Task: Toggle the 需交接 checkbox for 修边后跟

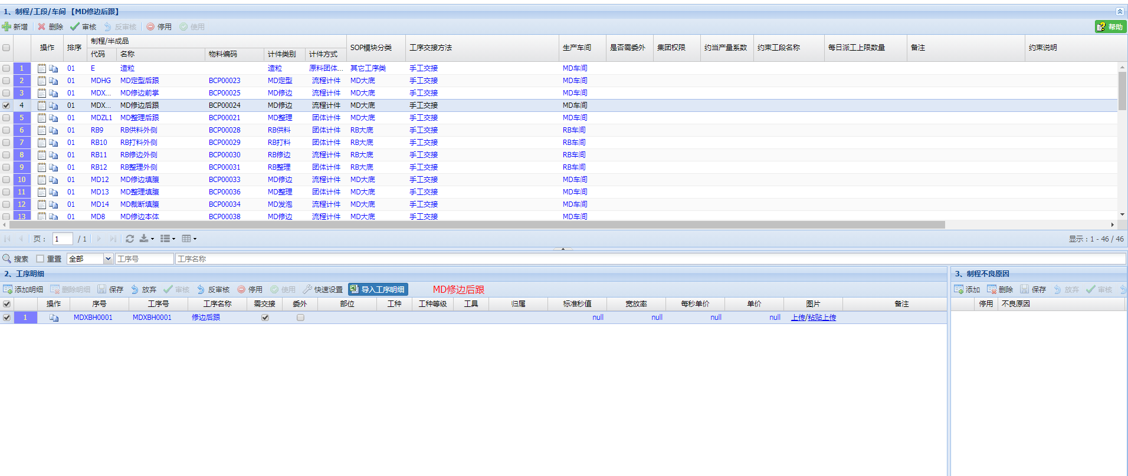Action: coord(265,318)
